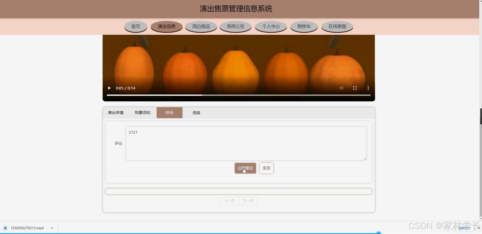Reset the comment with 重置
Viewport: 482px width, 234px height.
click(x=266, y=168)
